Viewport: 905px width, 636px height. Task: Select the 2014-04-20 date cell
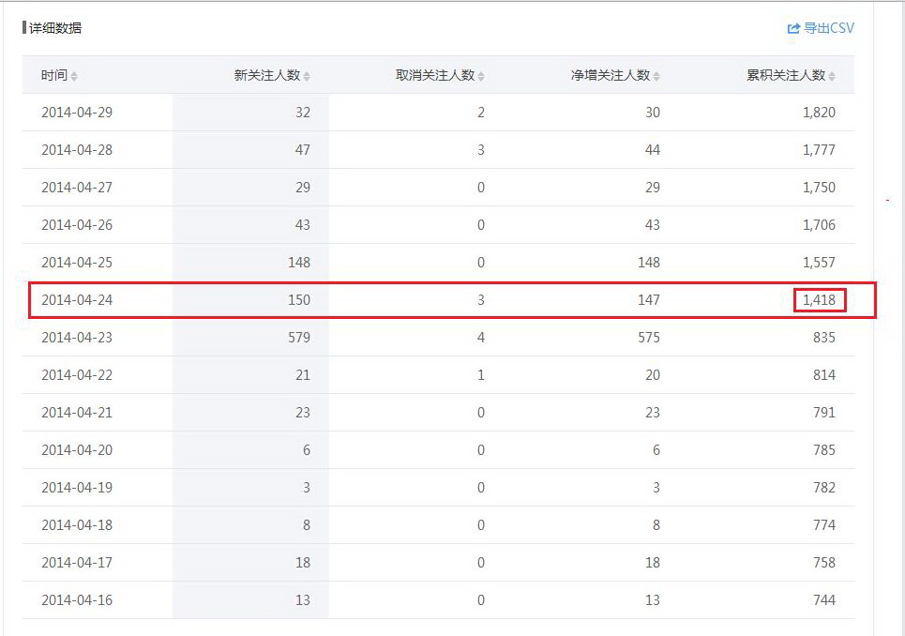(x=77, y=450)
